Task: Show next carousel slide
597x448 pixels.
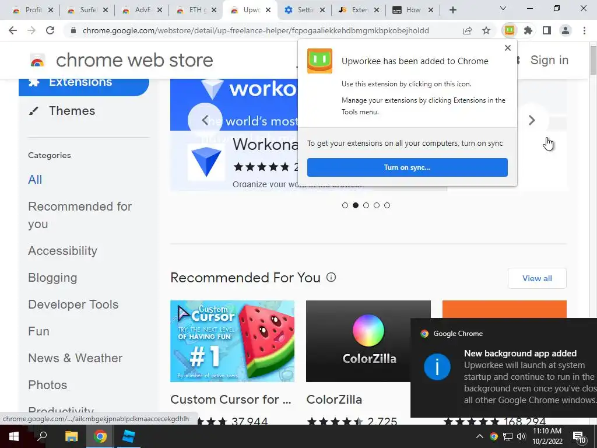Action: [532, 120]
